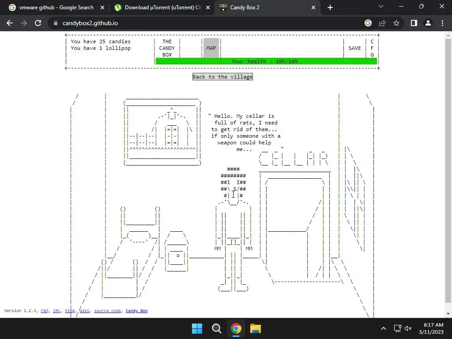This screenshot has width=452, height=339.
Task: Click the Google account icon in toolbar
Action: pos(368,23)
